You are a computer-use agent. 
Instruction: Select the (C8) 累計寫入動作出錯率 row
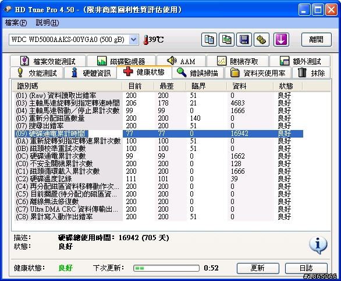[159, 217]
